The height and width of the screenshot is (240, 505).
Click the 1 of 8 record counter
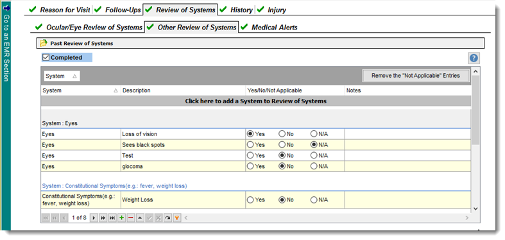coord(79,218)
